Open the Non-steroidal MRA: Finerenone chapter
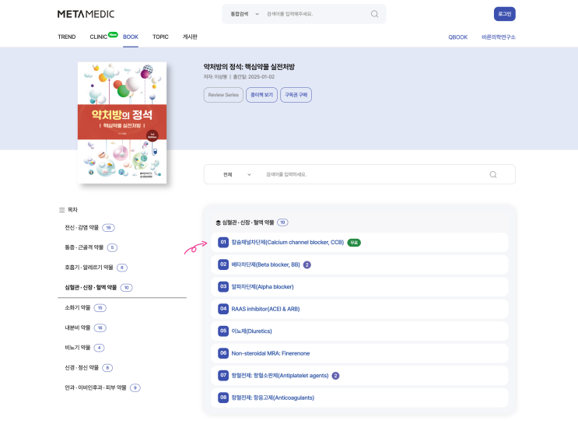578x424 pixels. click(359, 353)
